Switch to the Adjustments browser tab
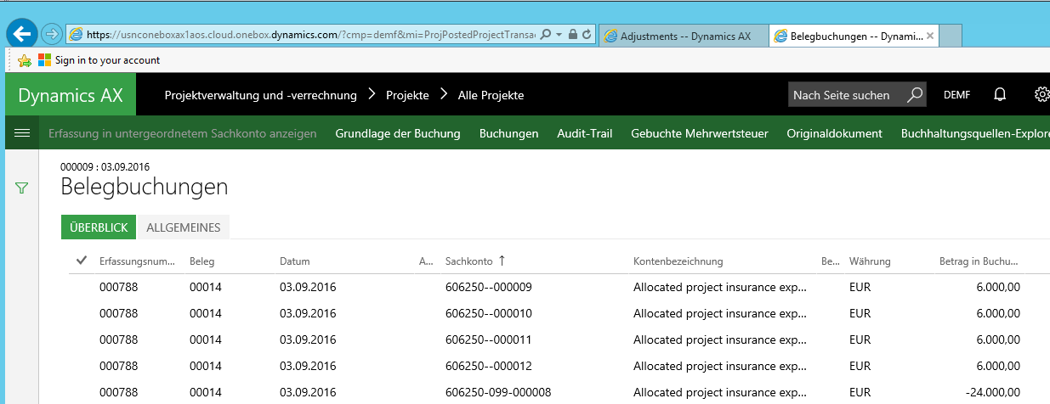The height and width of the screenshot is (404, 1050). pos(684,36)
